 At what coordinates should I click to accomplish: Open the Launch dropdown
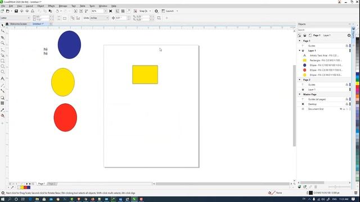pos(177,11)
